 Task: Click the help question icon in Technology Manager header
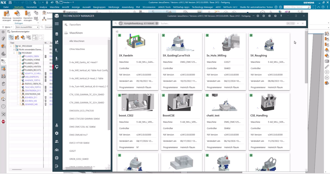275,16
